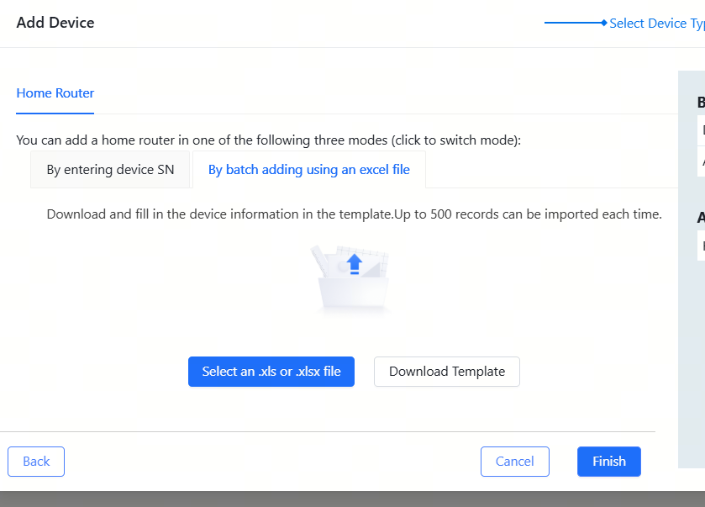Click the blue step progress line
This screenshot has width=705, height=507.
pyautogui.click(x=571, y=24)
